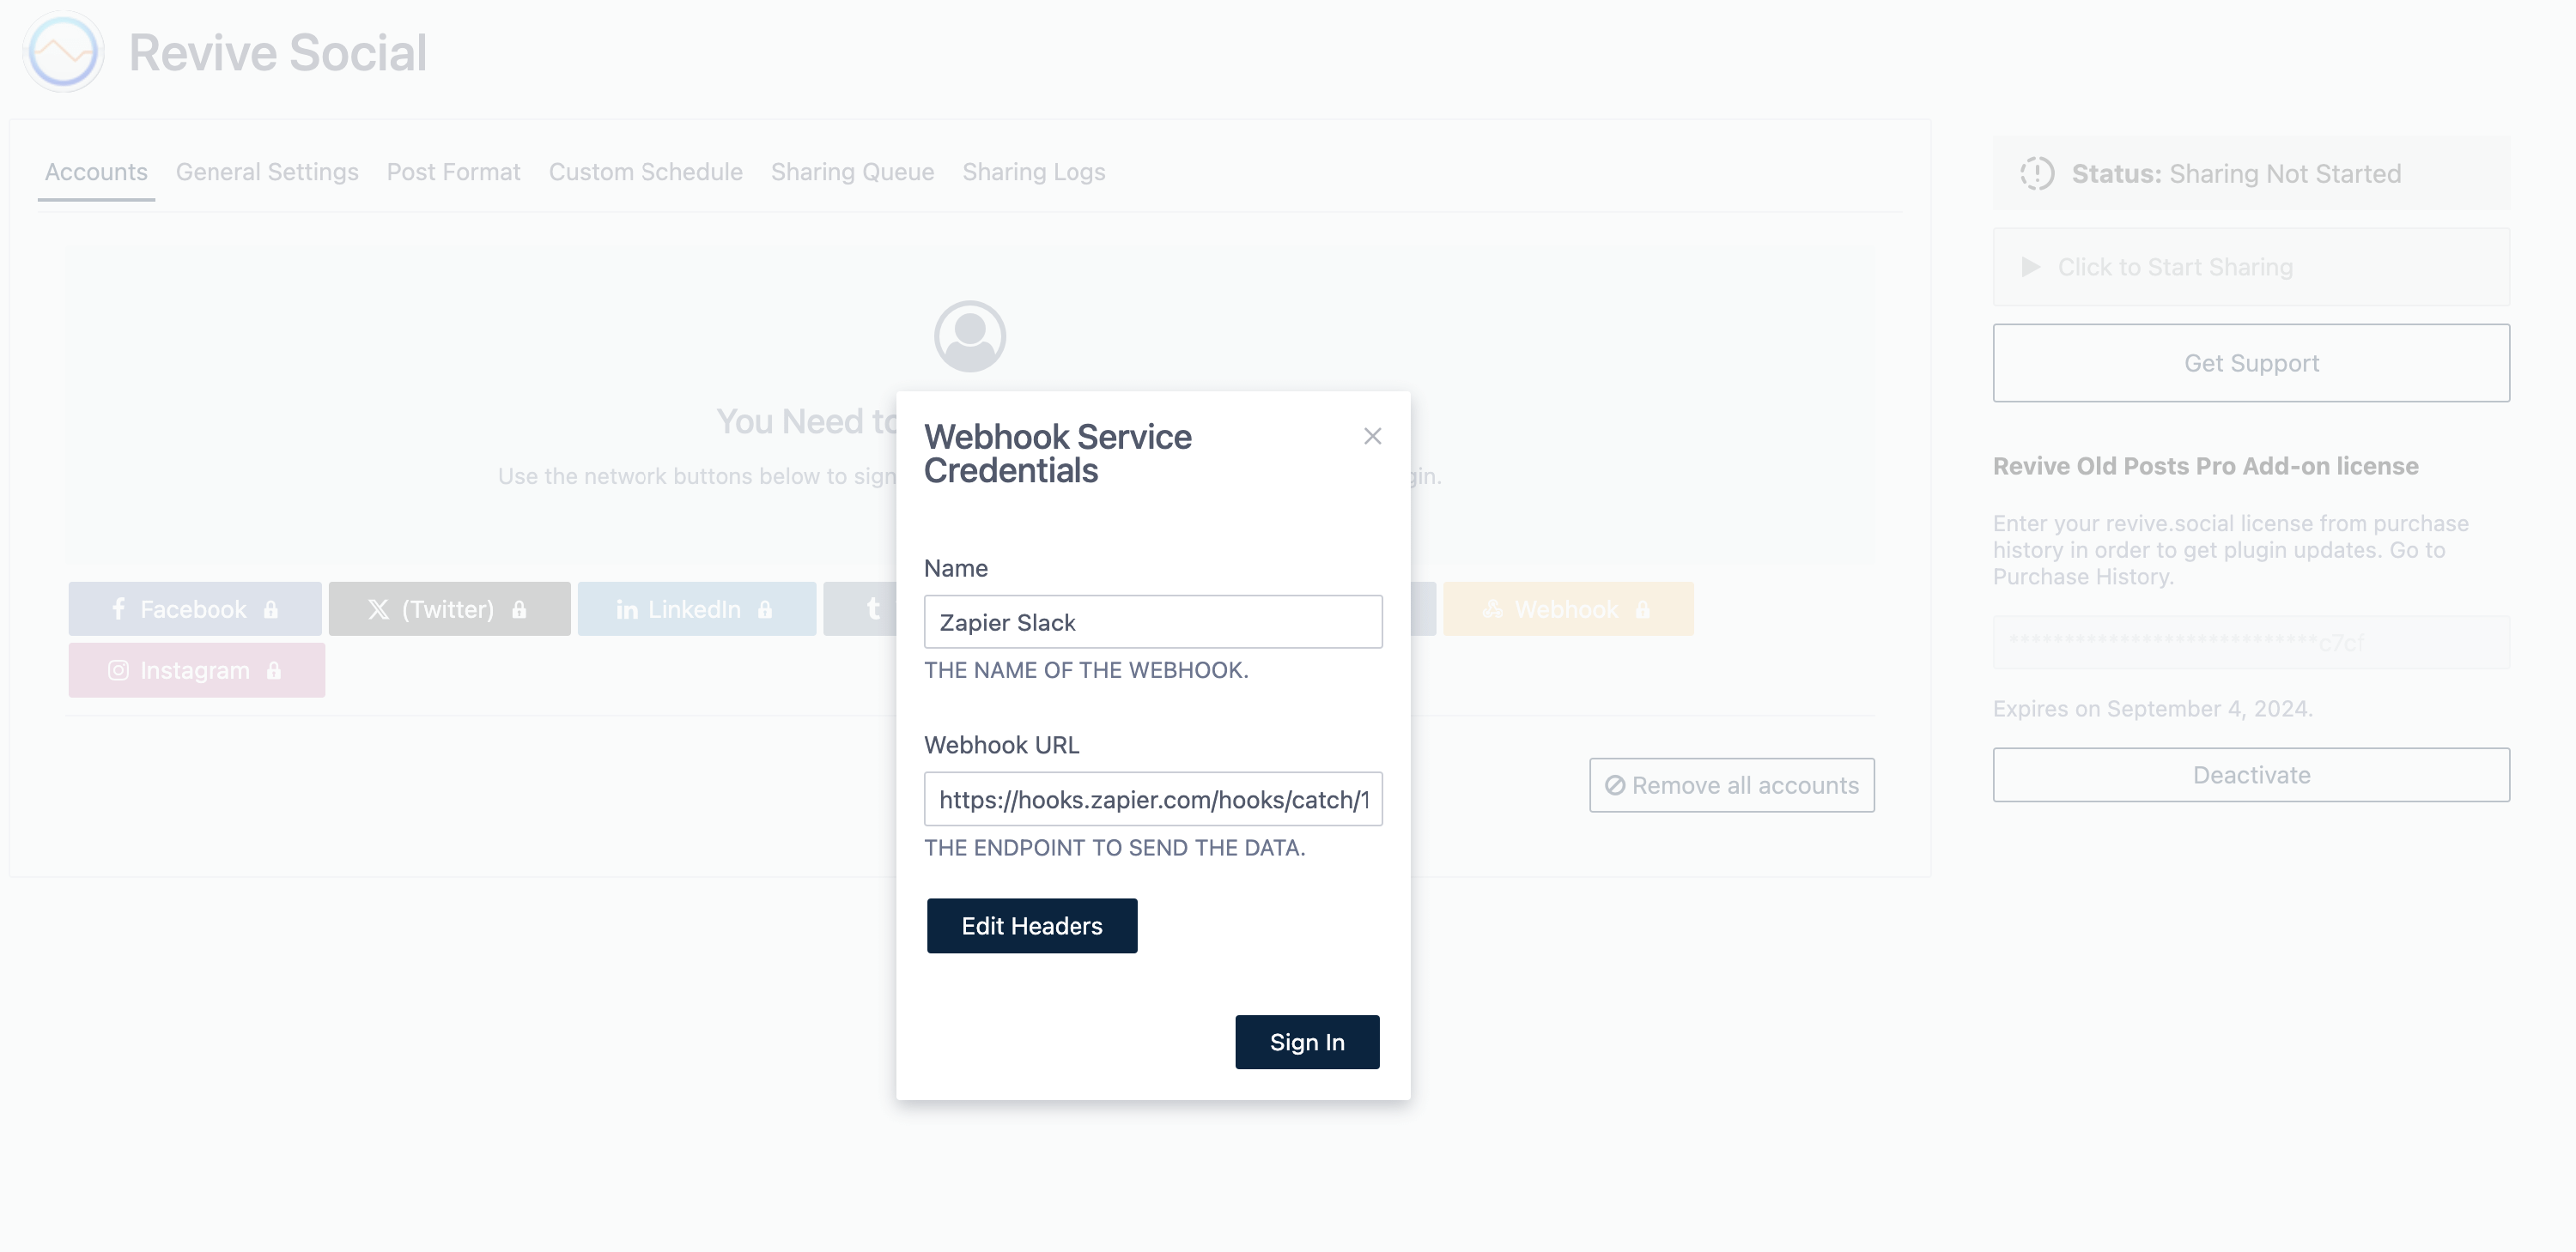View the Sharing Logs tab
The width and height of the screenshot is (2576, 1252).
(x=1033, y=172)
